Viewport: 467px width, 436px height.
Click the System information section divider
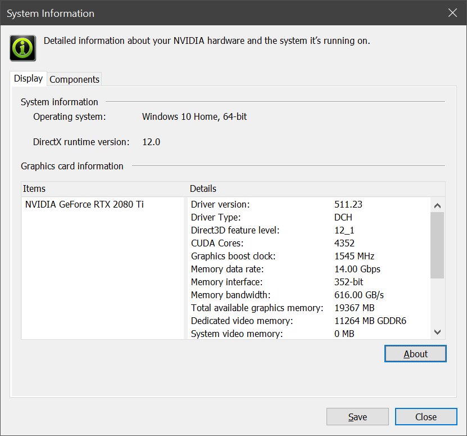pyautogui.click(x=59, y=102)
